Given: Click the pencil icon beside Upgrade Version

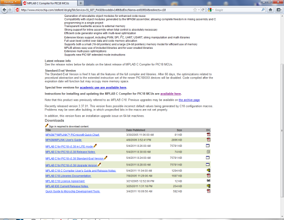Looking at the screenshot, I should [x=99, y=165].
